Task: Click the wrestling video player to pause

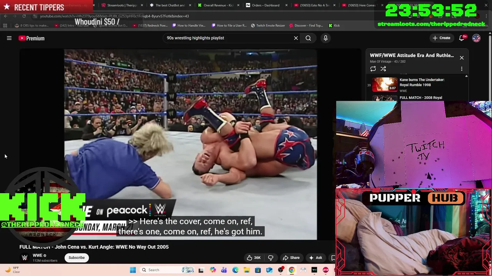Action: click(x=190, y=145)
